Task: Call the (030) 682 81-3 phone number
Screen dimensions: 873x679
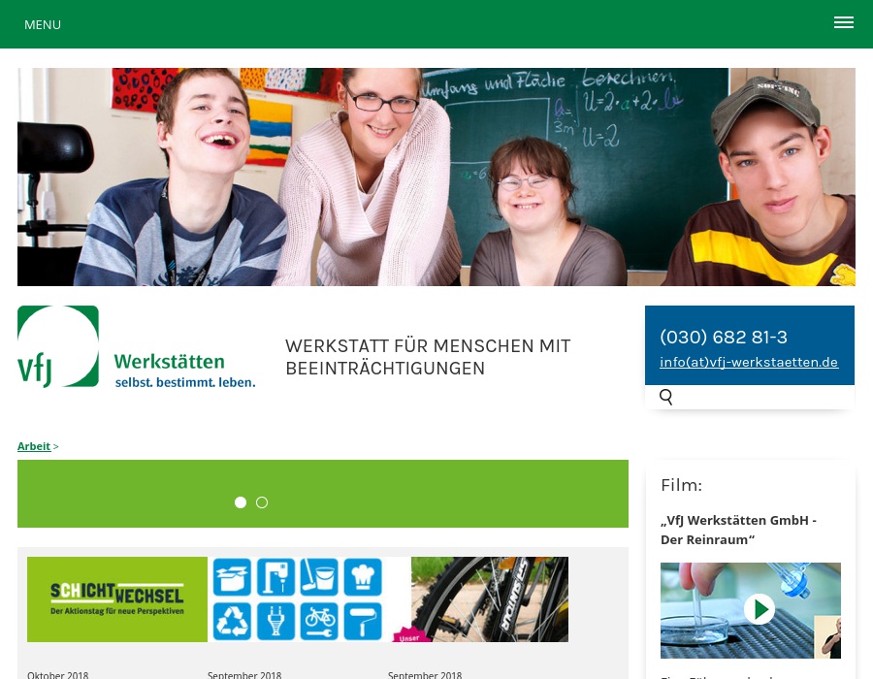Action: coord(724,337)
